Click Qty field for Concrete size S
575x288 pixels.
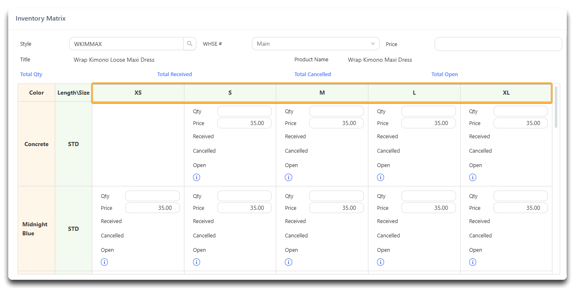(244, 111)
